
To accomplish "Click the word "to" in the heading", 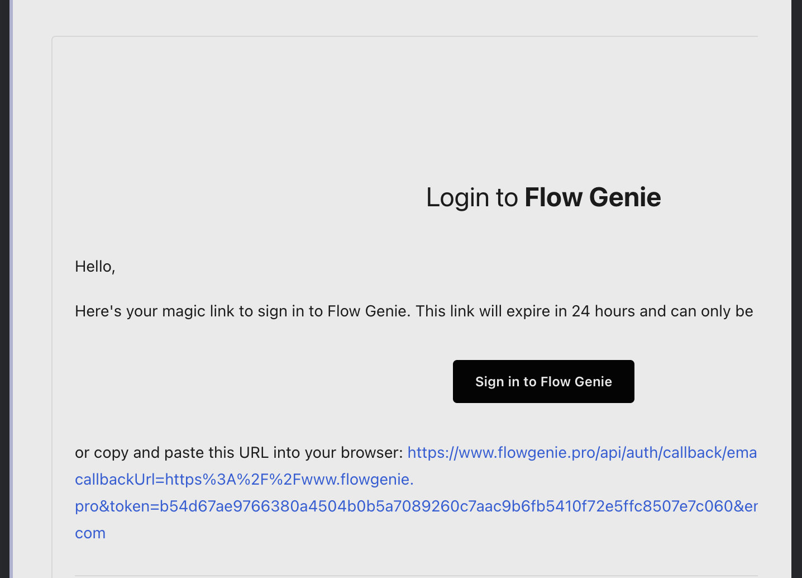I will click(507, 197).
